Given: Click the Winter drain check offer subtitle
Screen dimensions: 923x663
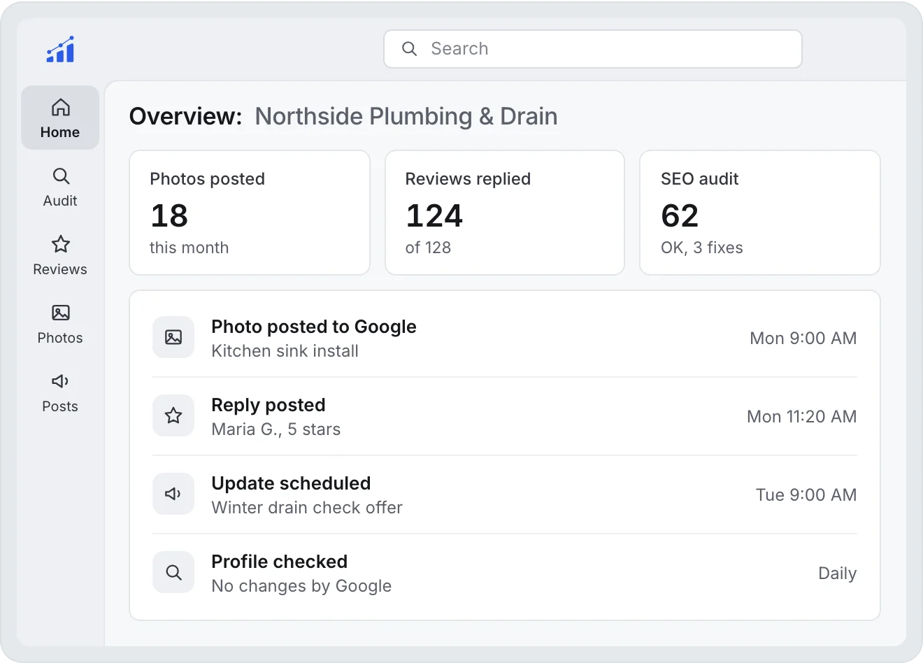Looking at the screenshot, I should pos(307,508).
